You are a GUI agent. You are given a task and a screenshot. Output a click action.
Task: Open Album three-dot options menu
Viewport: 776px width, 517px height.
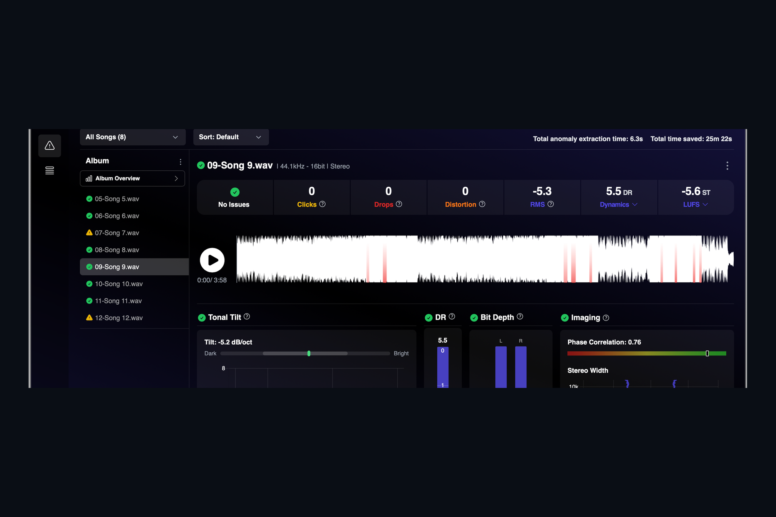181,162
